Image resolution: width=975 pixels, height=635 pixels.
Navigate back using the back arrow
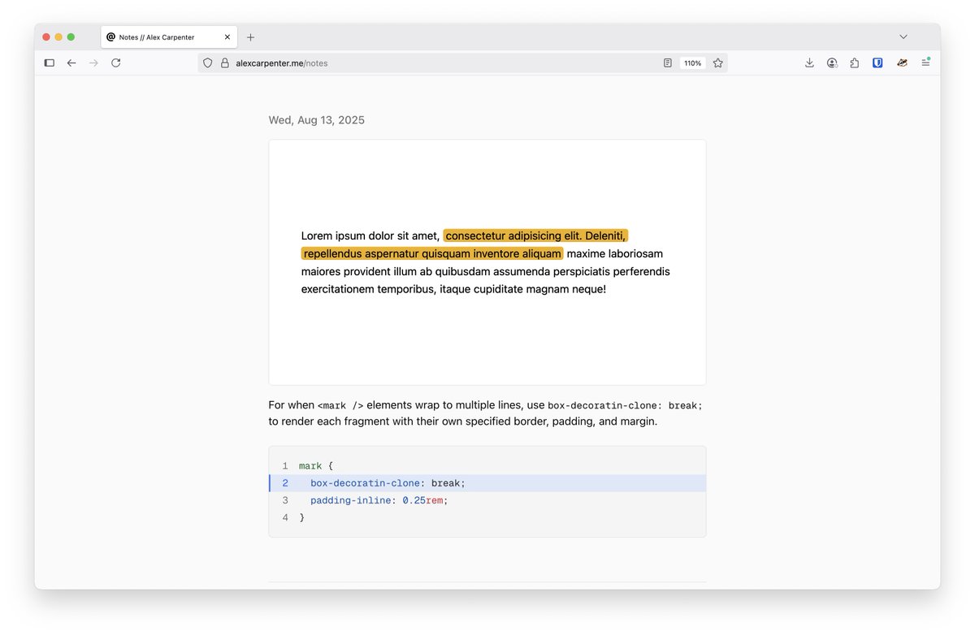[x=71, y=63]
